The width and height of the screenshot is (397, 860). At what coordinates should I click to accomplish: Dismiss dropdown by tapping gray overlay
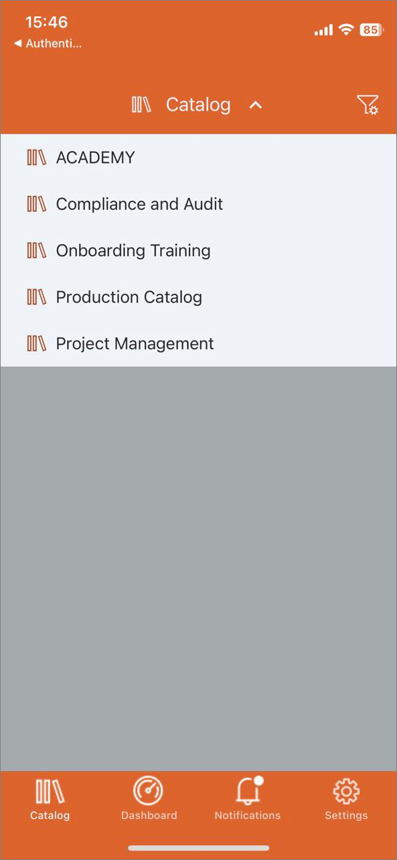pyautogui.click(x=198, y=569)
